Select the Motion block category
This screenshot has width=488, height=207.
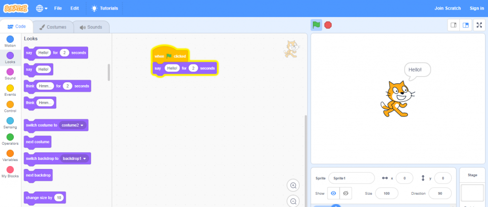pyautogui.click(x=10, y=42)
